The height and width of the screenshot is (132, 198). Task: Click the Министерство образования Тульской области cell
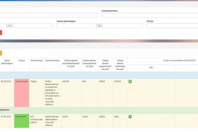52,121
